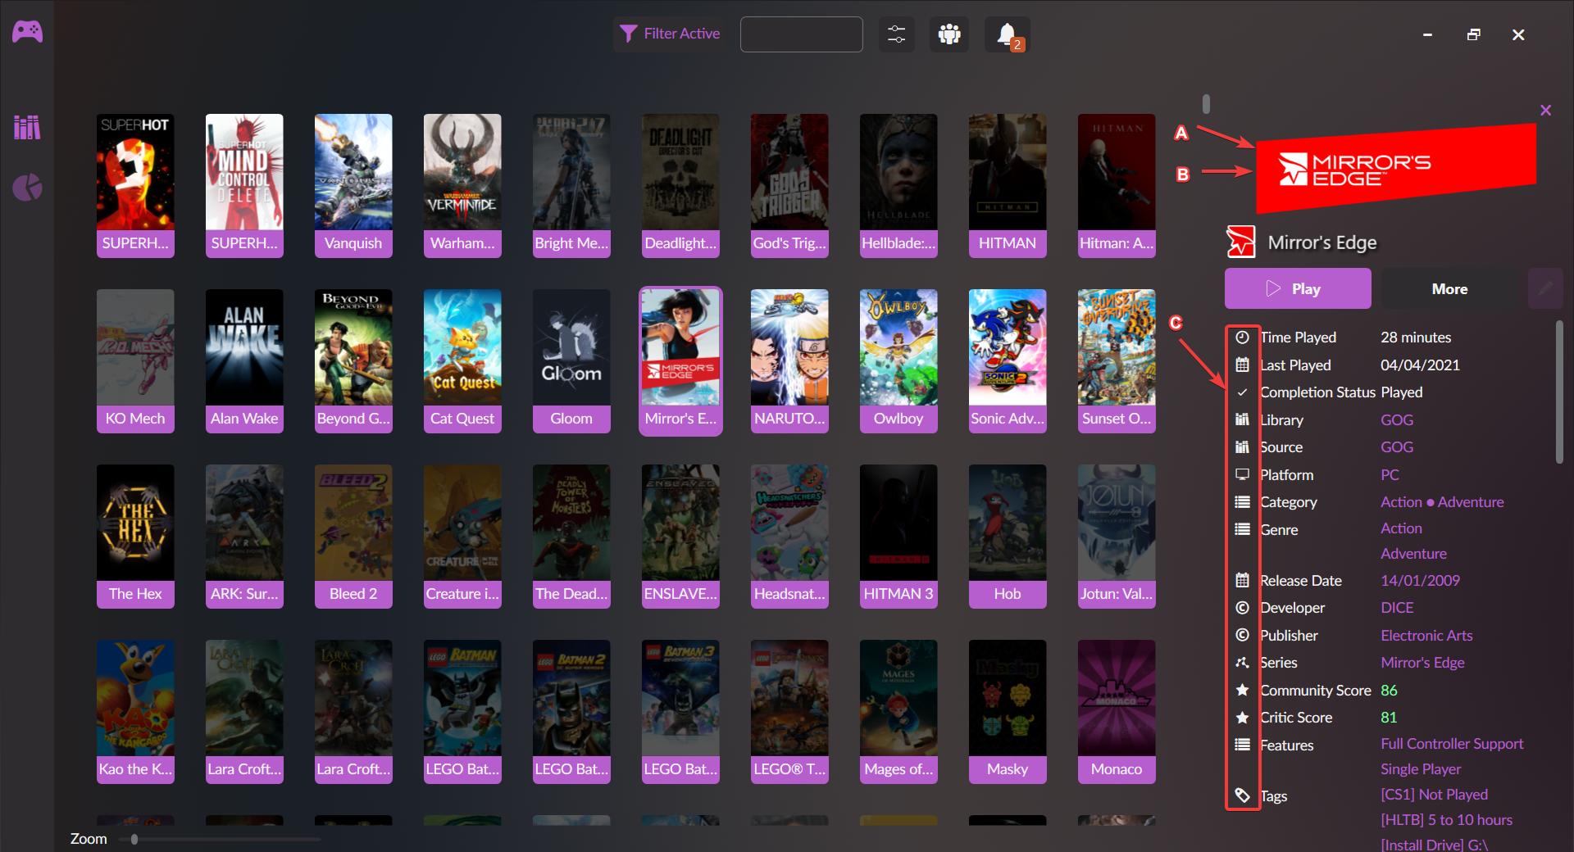The width and height of the screenshot is (1574, 852).
Task: Click the Developer copyright icon
Action: (1242, 607)
